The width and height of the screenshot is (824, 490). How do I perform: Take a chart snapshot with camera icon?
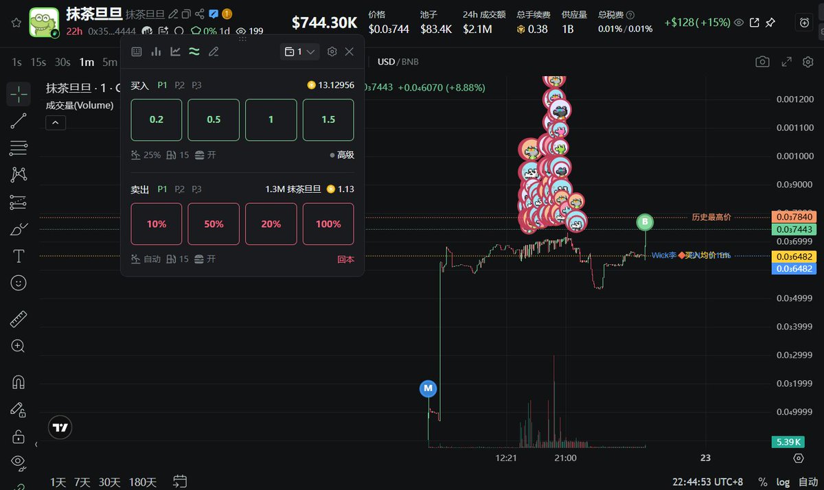coord(762,61)
